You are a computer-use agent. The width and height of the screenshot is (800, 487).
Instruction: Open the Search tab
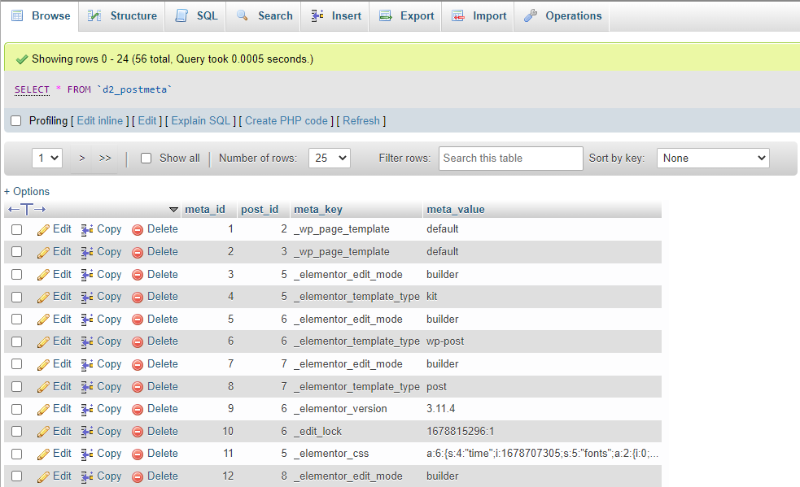pyautogui.click(x=264, y=15)
